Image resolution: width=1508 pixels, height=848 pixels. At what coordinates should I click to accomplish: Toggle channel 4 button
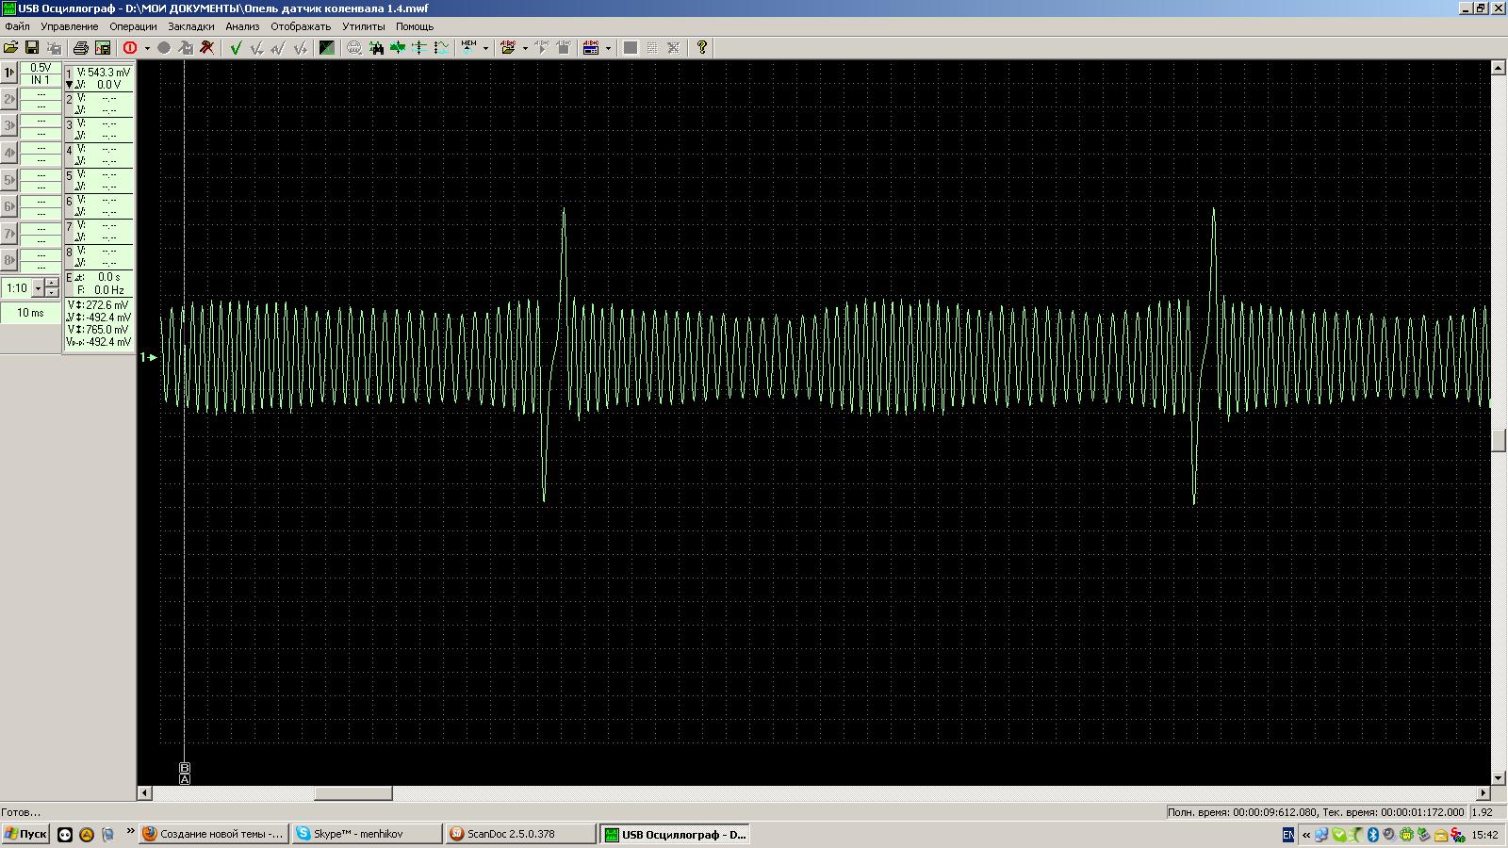[9, 153]
